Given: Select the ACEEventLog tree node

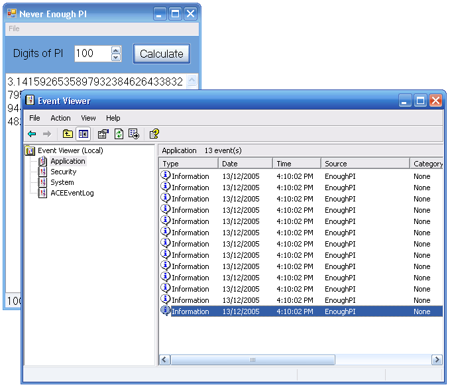Looking at the screenshot, I should pos(72,193).
